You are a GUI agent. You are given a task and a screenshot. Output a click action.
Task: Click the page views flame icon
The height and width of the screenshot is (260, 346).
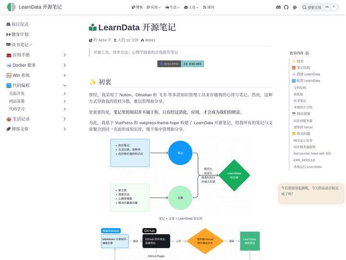(142, 40)
